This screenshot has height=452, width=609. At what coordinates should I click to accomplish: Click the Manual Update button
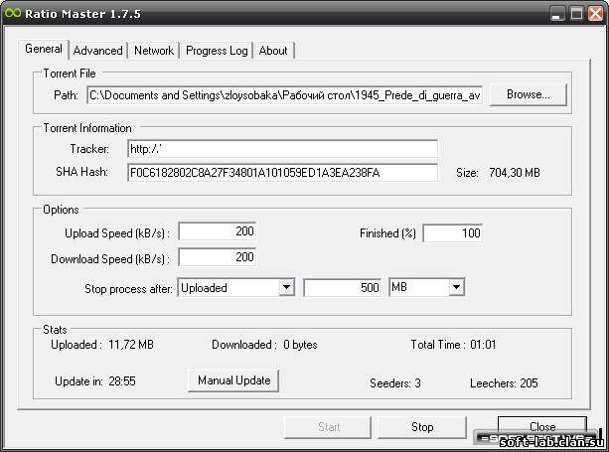(x=233, y=380)
